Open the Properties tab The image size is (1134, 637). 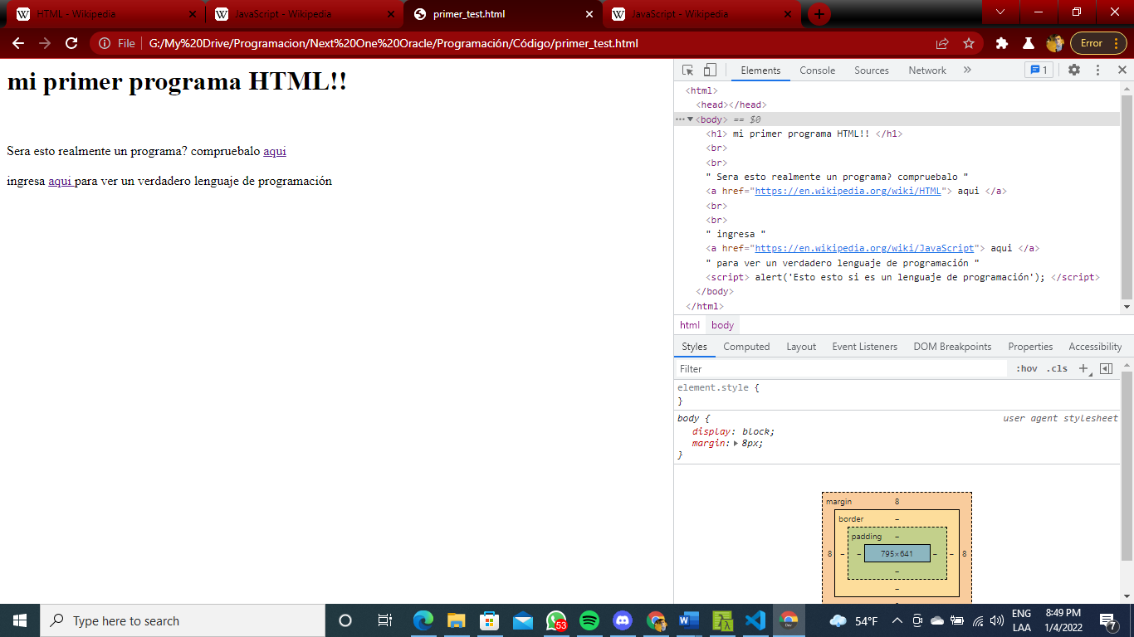1030,347
